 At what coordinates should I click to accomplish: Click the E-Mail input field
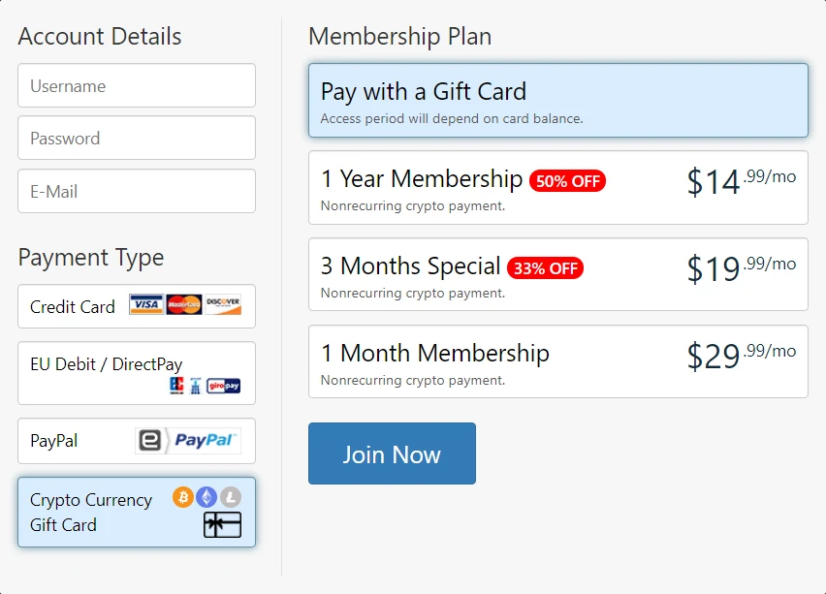click(137, 192)
